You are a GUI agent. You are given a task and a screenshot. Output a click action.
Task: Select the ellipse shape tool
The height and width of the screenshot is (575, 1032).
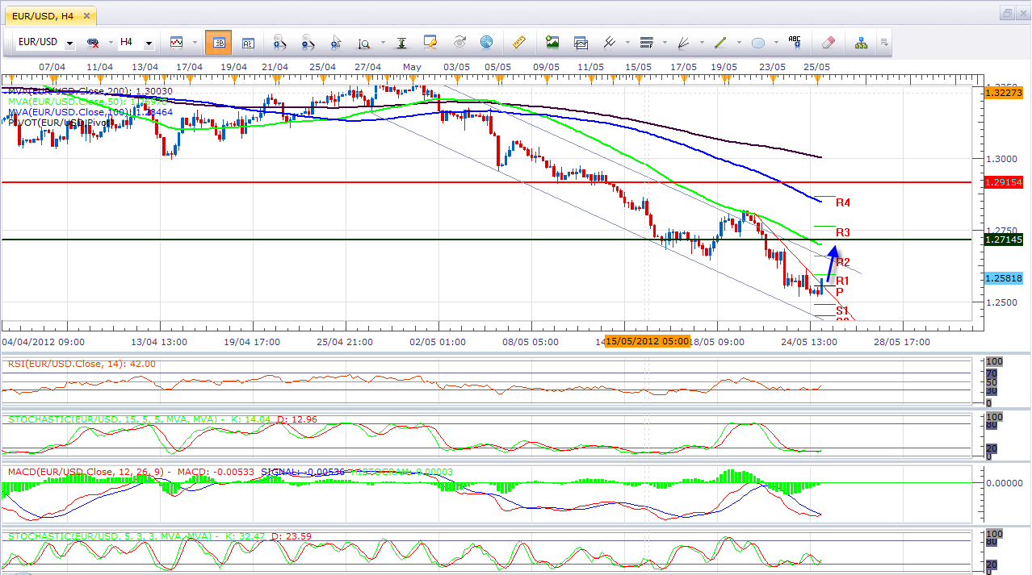coord(758,42)
